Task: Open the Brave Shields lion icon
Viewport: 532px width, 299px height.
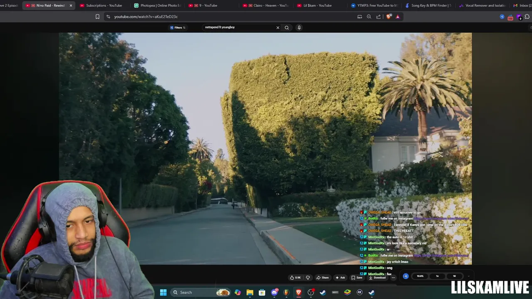Action: coord(389,17)
